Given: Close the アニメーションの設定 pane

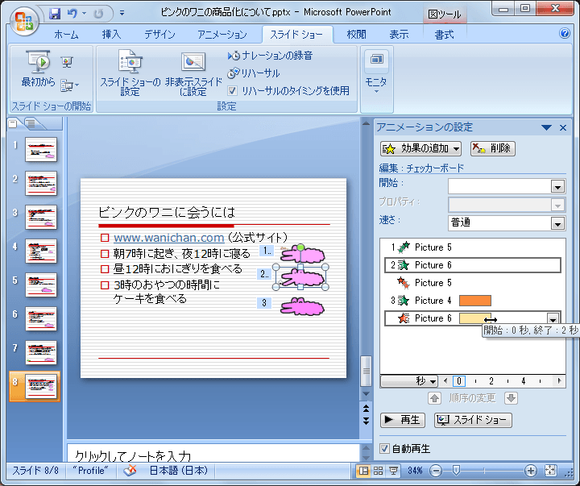Looking at the screenshot, I should 563,127.
